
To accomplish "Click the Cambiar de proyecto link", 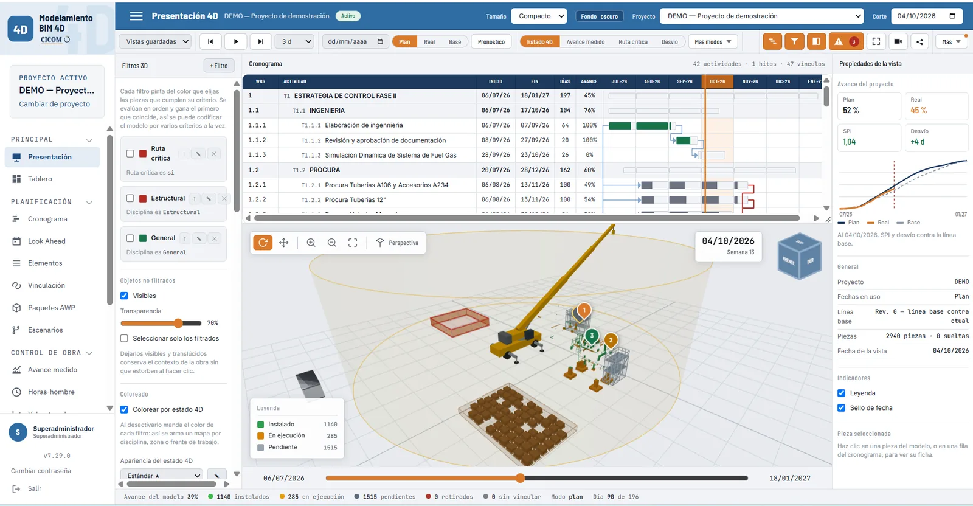I will [54, 104].
